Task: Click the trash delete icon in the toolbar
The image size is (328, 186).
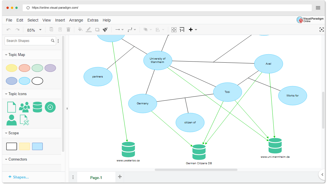Action: 68,29
